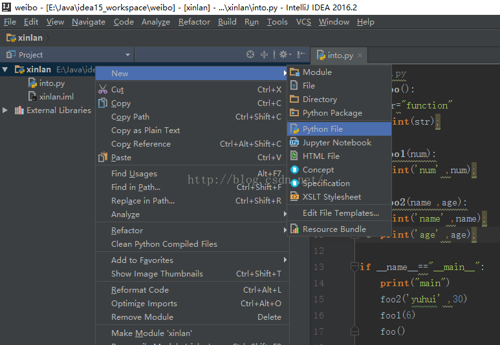The image size is (500, 345).
Task: Open the Edit menu
Action: tap(31, 22)
